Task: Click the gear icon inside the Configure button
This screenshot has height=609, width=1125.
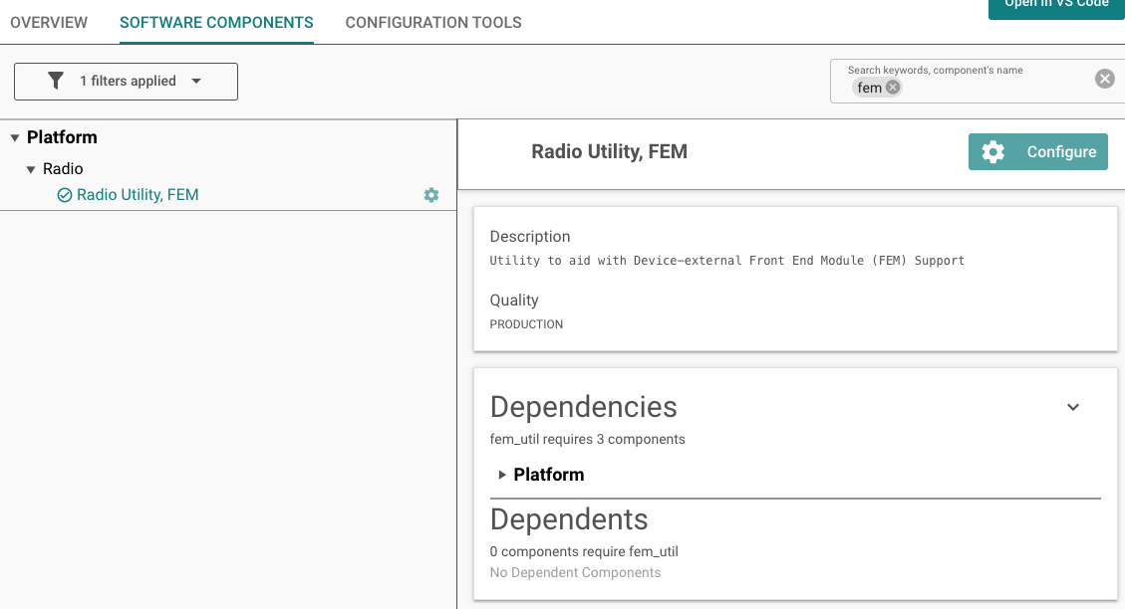Action: (992, 151)
